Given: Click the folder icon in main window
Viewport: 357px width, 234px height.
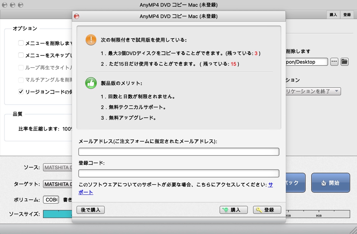Looking at the screenshot, I should 344,62.
